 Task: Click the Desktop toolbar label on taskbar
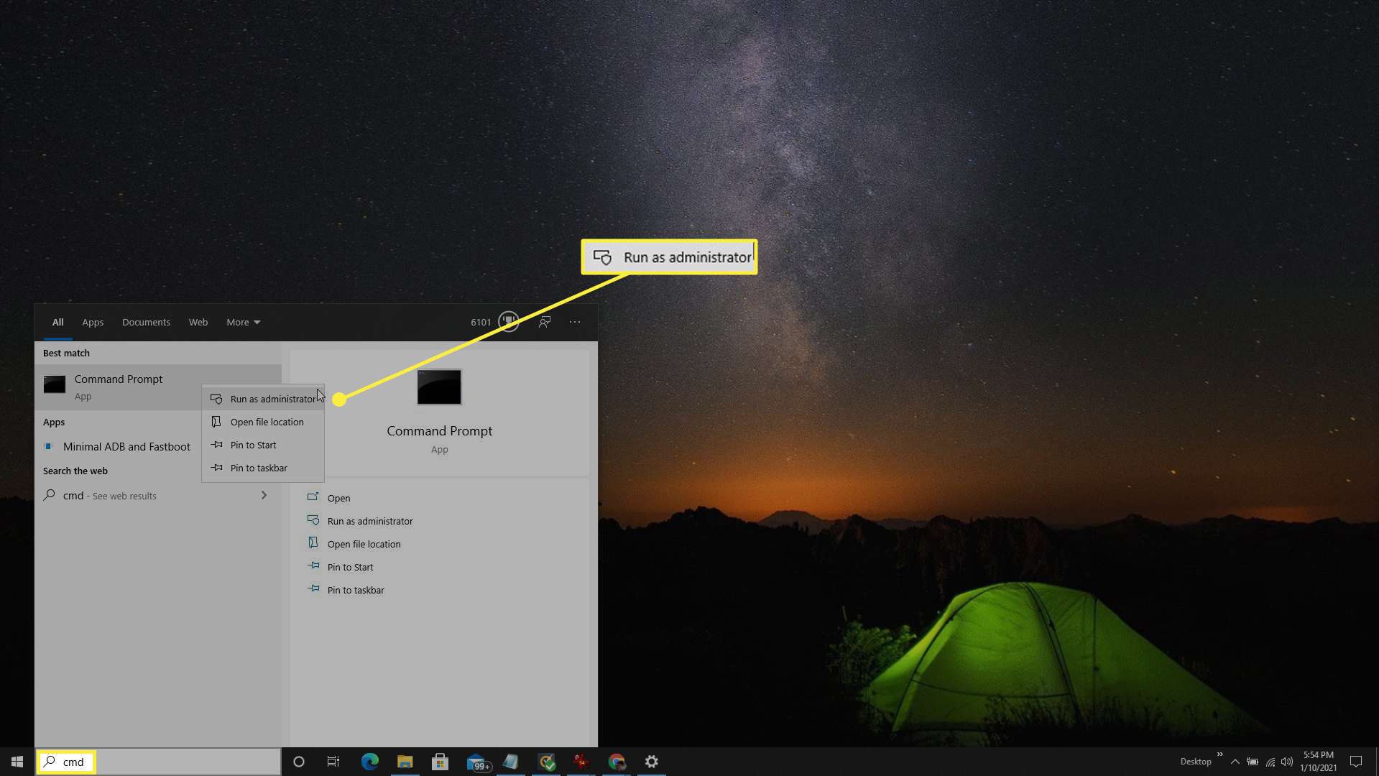coord(1196,762)
